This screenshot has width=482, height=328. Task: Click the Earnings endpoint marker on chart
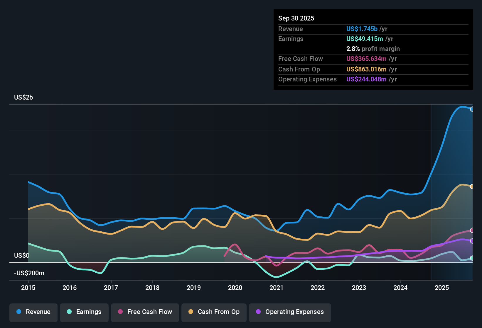tap(472, 258)
